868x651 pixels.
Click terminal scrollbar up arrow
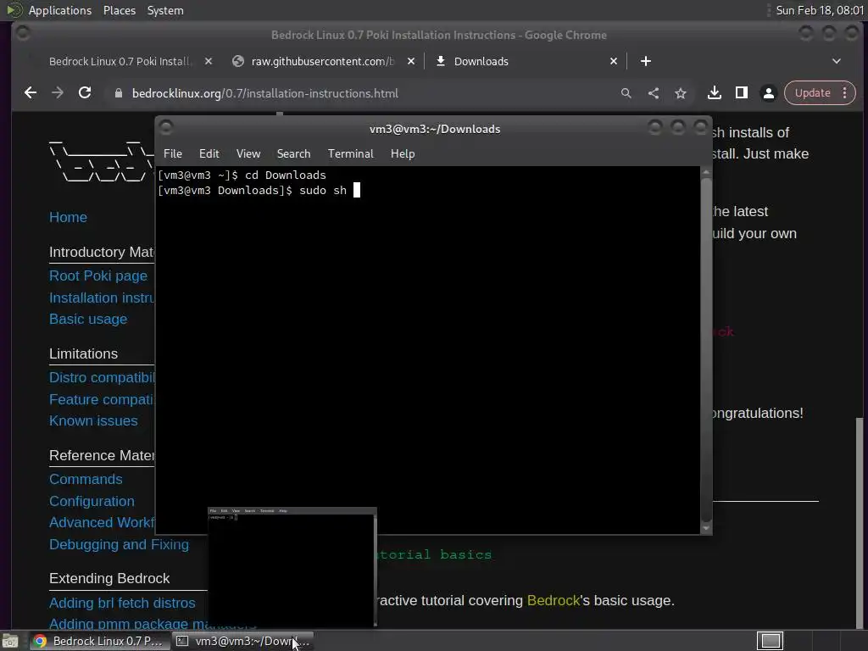(x=706, y=172)
